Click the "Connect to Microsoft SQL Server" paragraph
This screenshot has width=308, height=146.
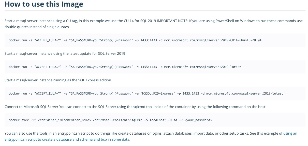click(x=136, y=107)
